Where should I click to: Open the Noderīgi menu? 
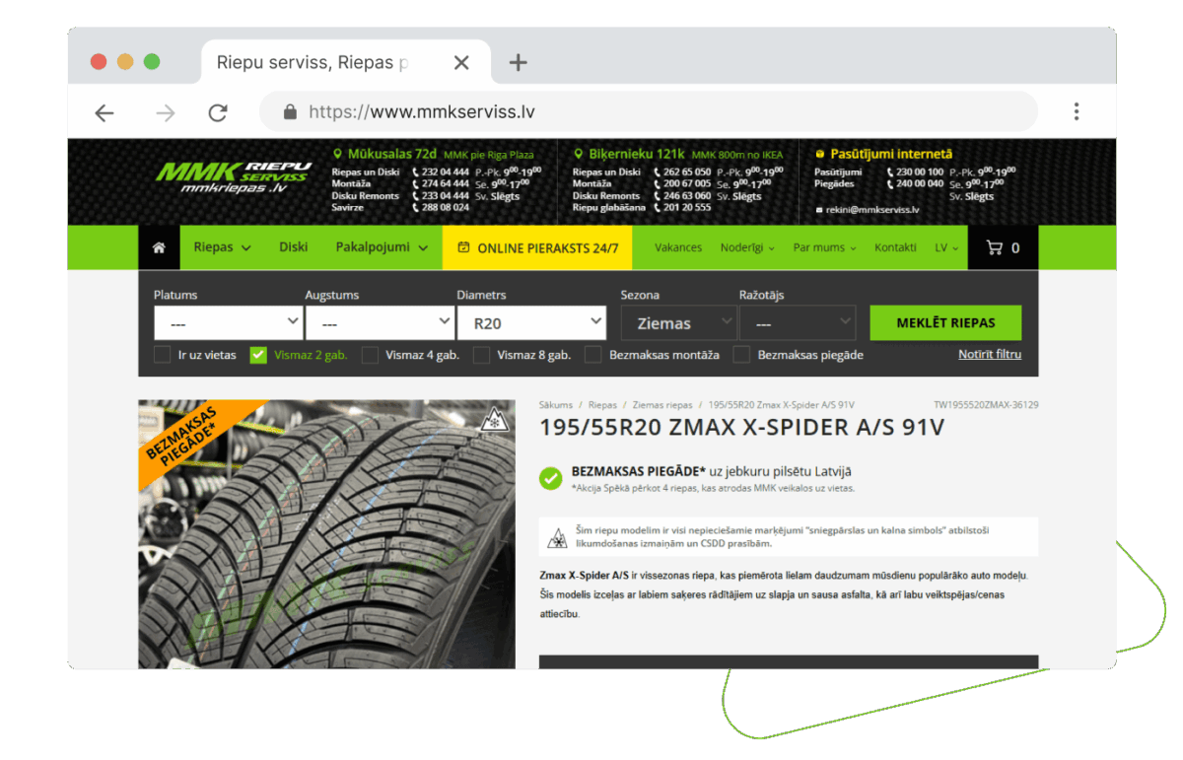[x=747, y=247]
